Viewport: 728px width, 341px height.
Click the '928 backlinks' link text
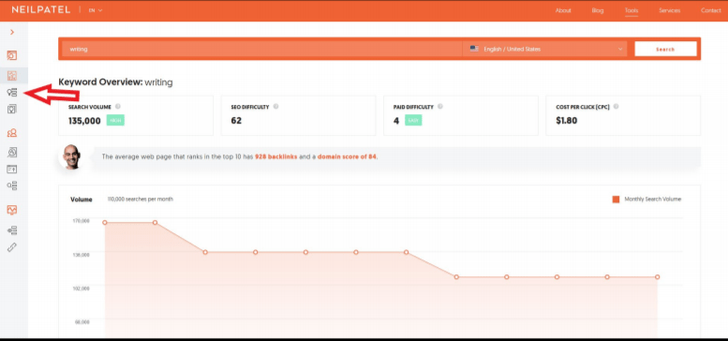275,156
